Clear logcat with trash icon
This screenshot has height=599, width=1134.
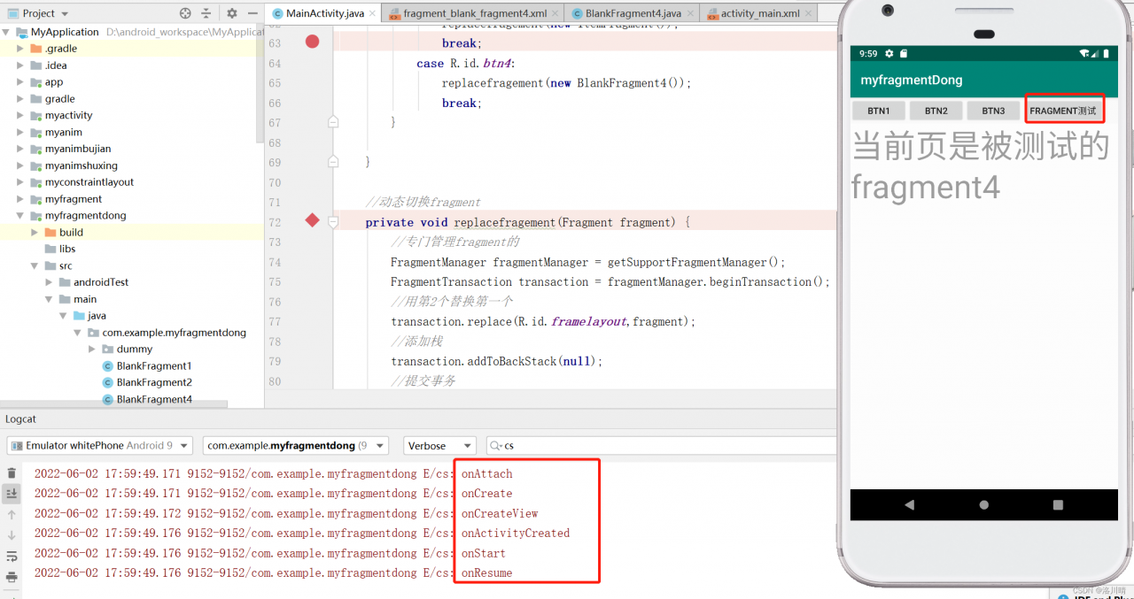click(12, 473)
